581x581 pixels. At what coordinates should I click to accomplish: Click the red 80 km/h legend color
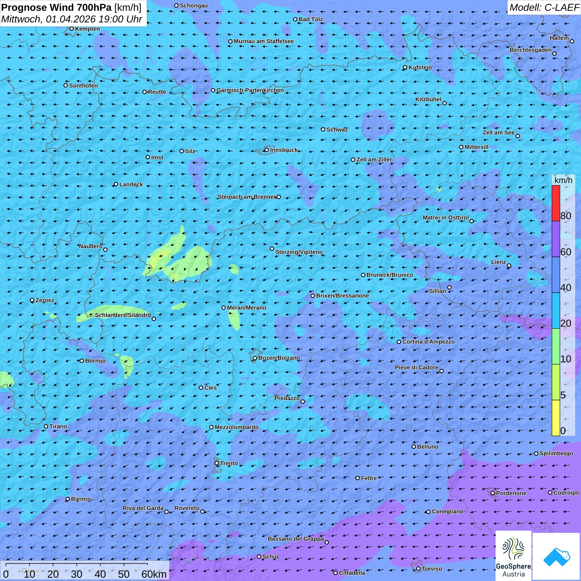click(556, 203)
